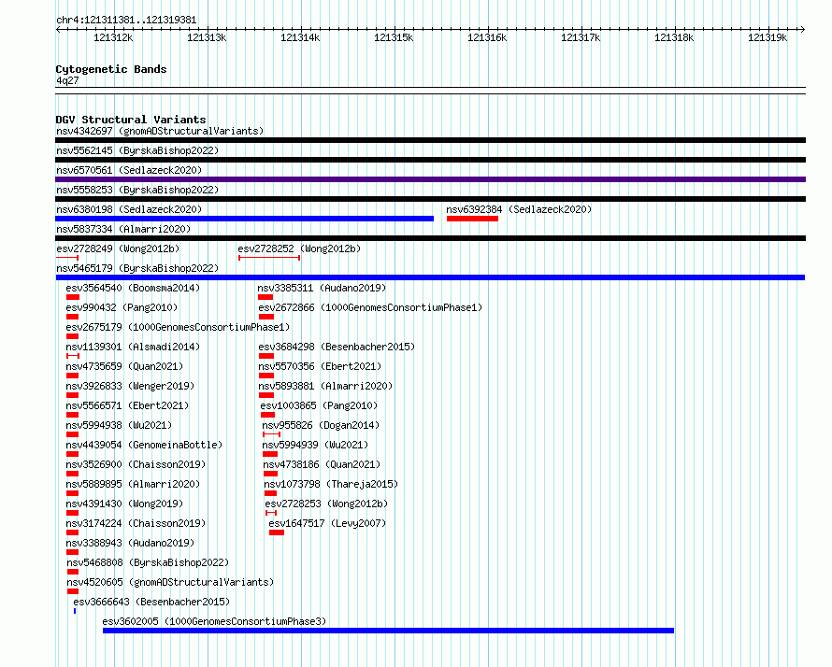Screen dimensions: 832x667
Task: Select nsv4738186 Quan2021 variant
Action: tap(270, 474)
